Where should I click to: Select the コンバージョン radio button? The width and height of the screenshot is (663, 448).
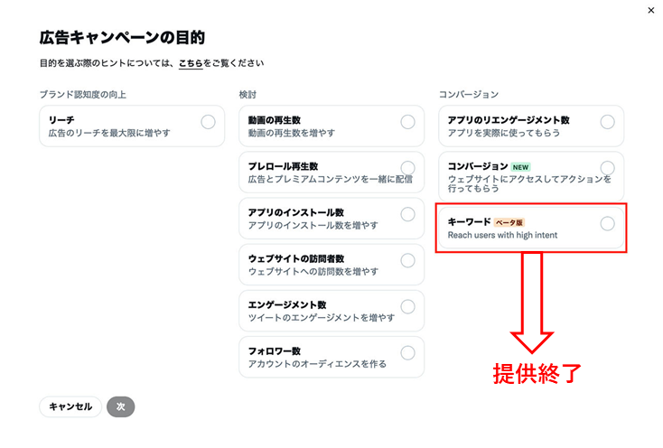[607, 168]
